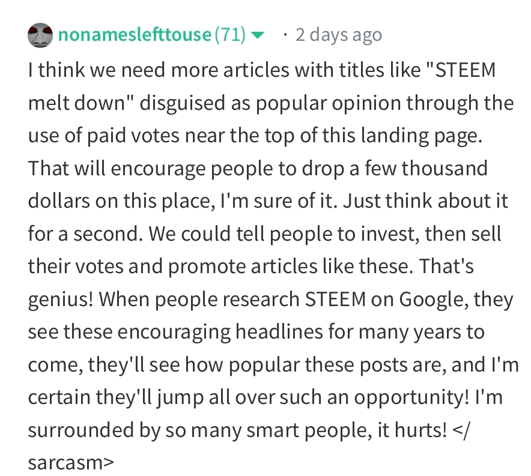Click the dot separator before timestamp
Viewport: 531px width, 476px height.
(x=285, y=35)
